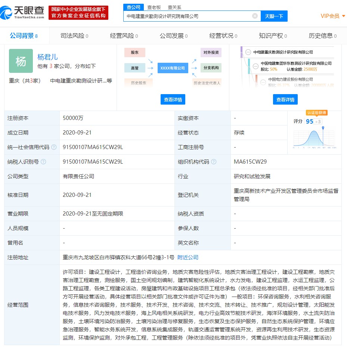The width and height of the screenshot is (347, 353).
Task: Click the red 国家中小企业发展基金 banner
Action: [78, 13]
